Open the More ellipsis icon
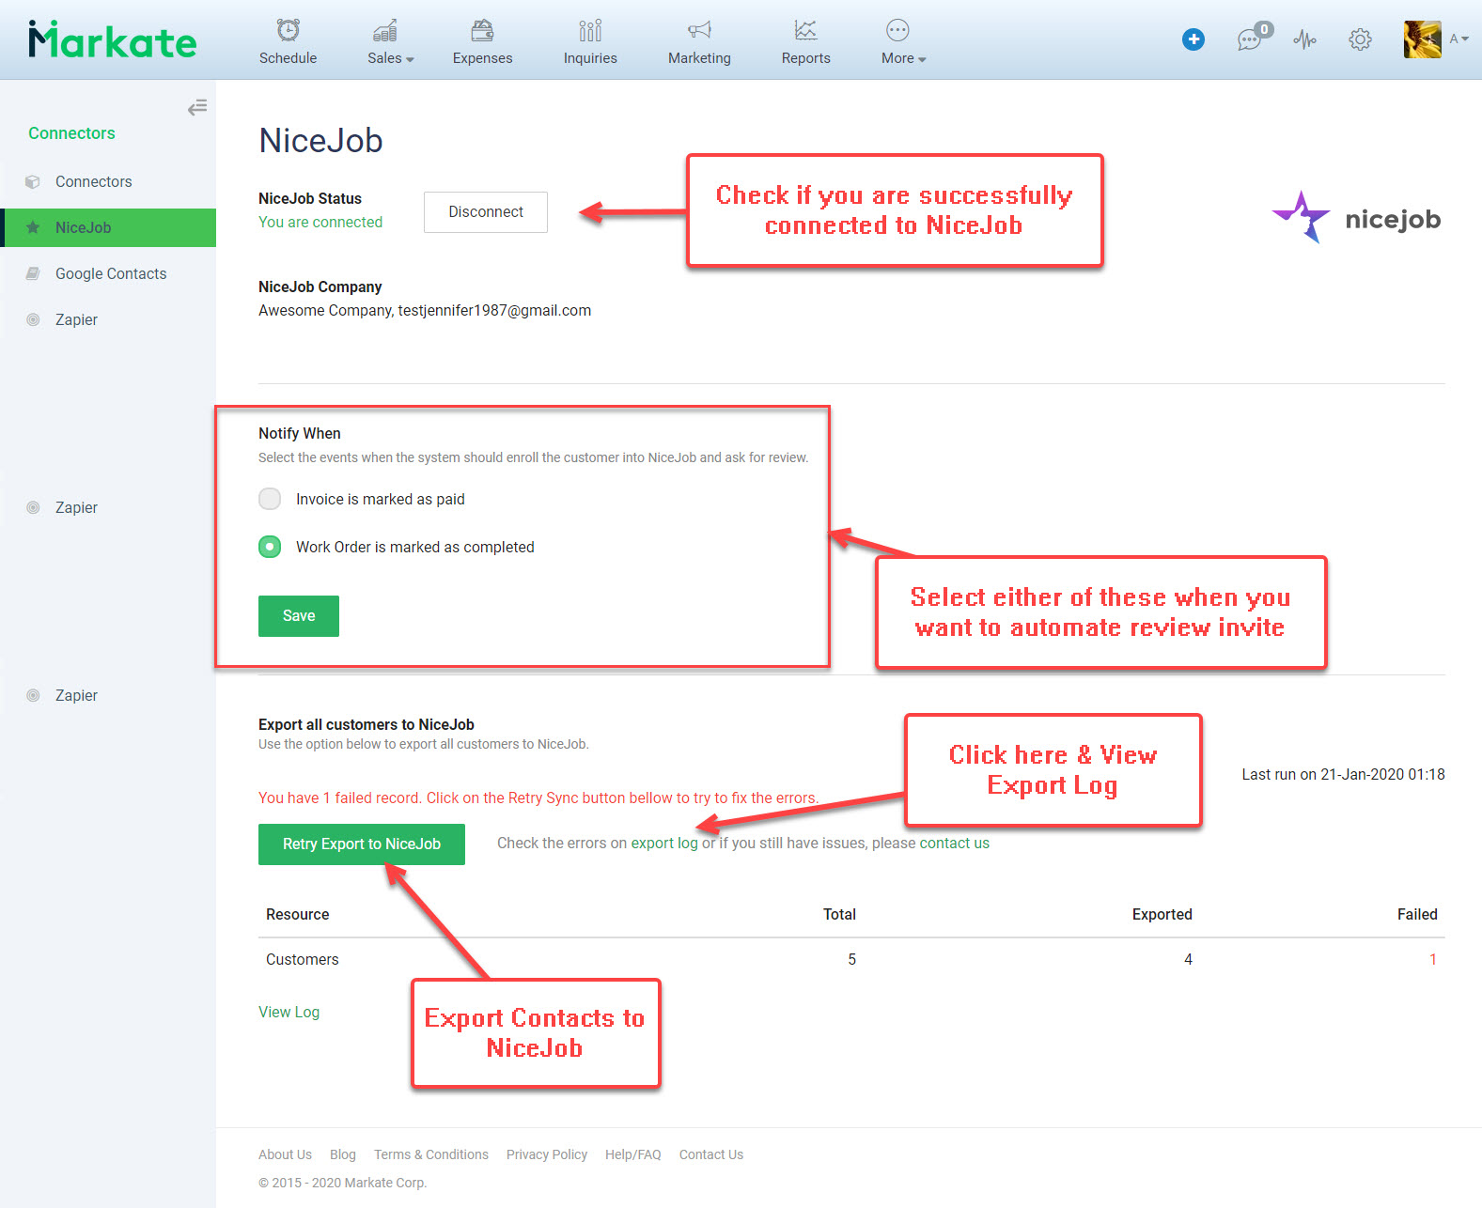Image resolution: width=1482 pixels, height=1208 pixels. tap(897, 31)
